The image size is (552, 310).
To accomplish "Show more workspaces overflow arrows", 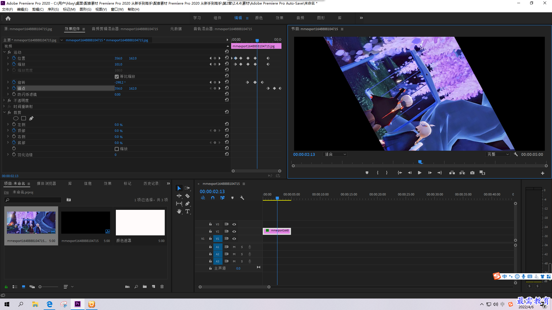I will (x=361, y=18).
